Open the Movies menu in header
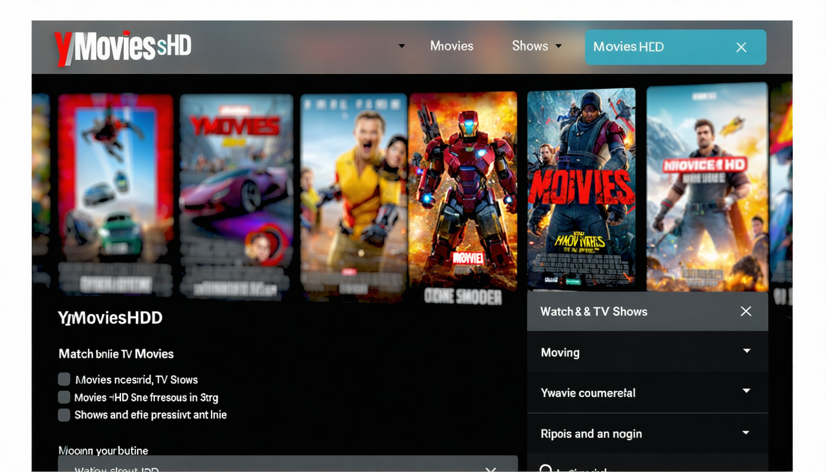 451,46
